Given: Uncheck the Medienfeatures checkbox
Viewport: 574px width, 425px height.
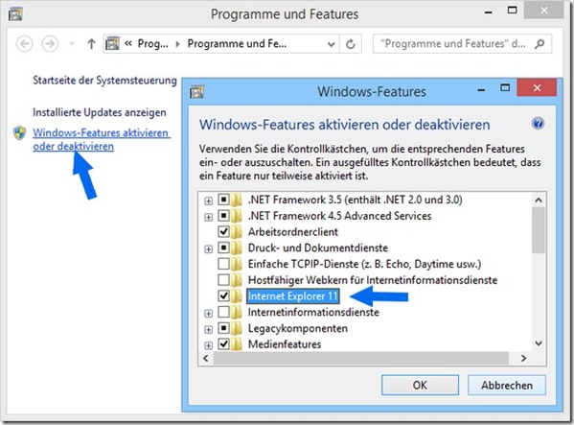Looking at the screenshot, I should 223,344.
